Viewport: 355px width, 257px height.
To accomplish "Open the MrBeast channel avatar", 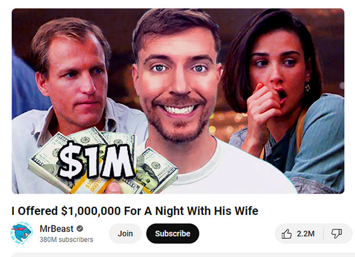I will click(22, 233).
